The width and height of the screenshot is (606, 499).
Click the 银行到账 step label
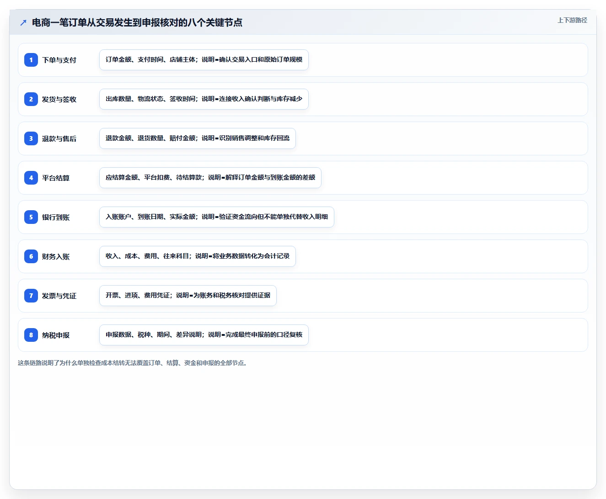pyautogui.click(x=56, y=217)
